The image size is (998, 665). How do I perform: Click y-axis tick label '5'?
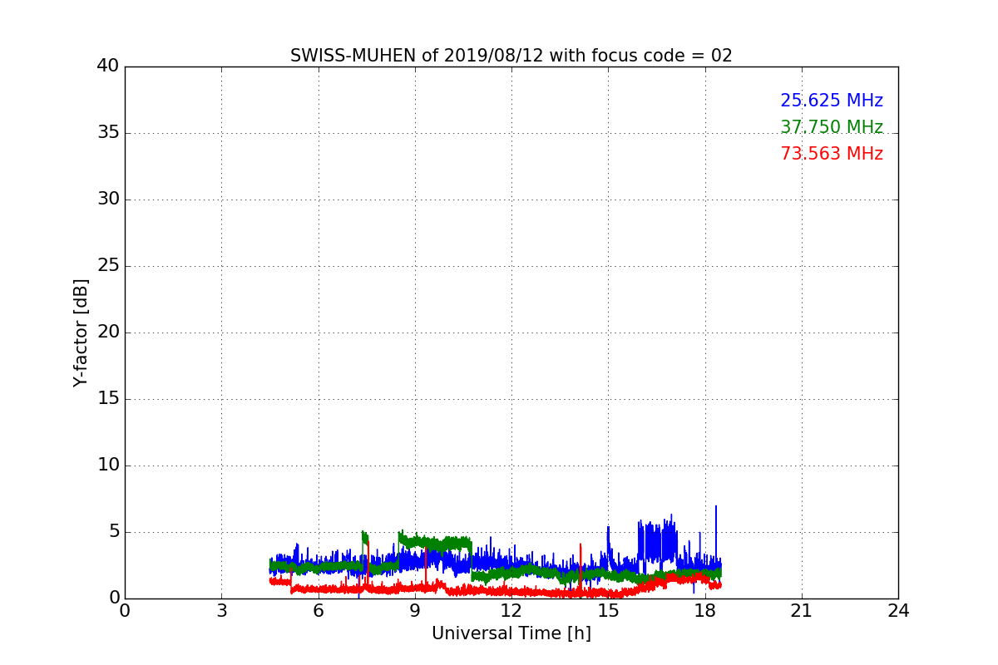click(114, 531)
